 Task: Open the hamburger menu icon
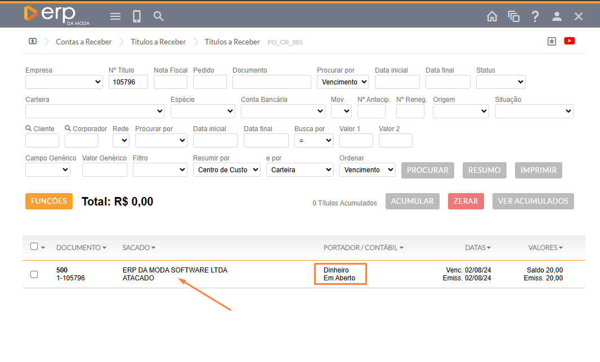click(115, 16)
